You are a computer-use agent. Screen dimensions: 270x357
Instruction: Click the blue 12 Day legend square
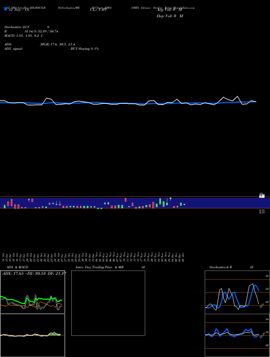click(6, 9)
